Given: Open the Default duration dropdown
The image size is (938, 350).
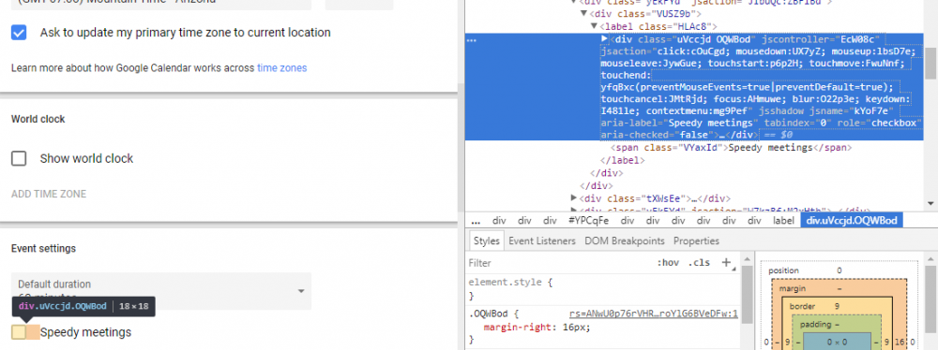Looking at the screenshot, I should click(161, 291).
